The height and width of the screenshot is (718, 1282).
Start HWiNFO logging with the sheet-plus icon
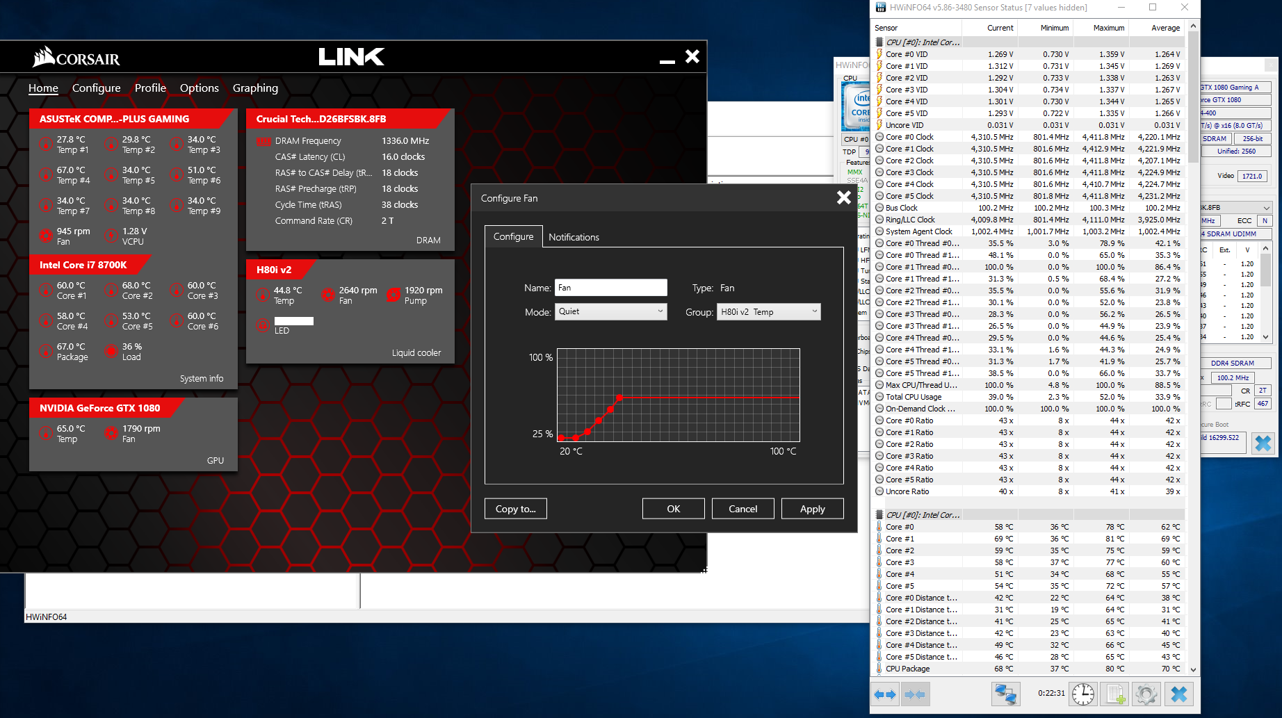[x=1115, y=694]
